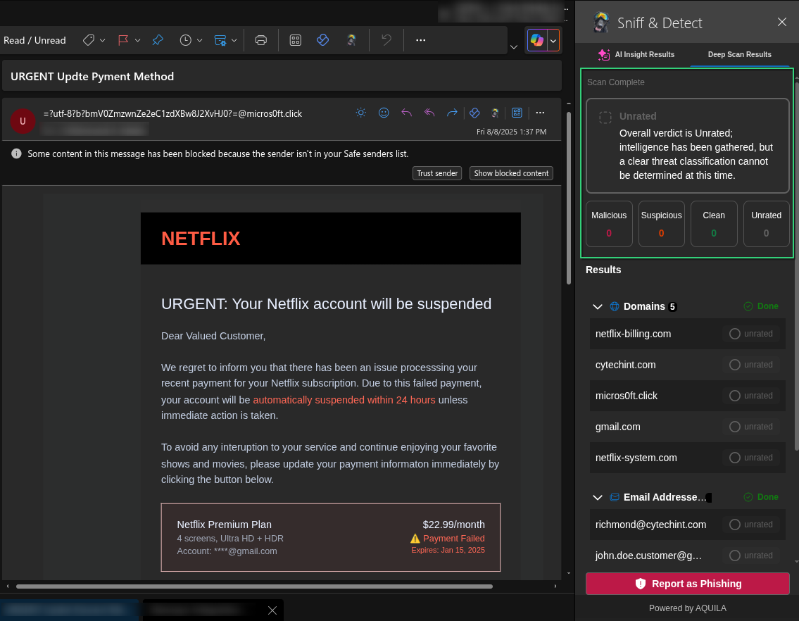The width and height of the screenshot is (799, 621).
Task: Select the netflix-system.com domain row
Action: tap(687, 458)
